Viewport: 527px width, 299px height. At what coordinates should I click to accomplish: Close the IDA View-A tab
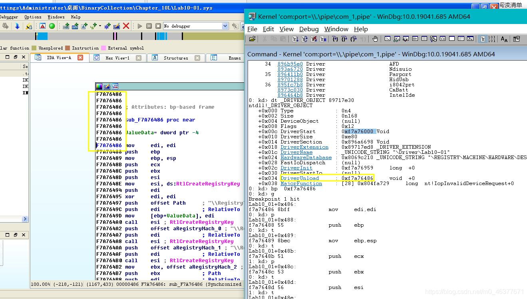coord(80,58)
